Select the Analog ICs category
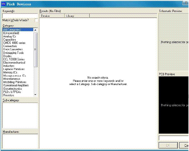 10,36
